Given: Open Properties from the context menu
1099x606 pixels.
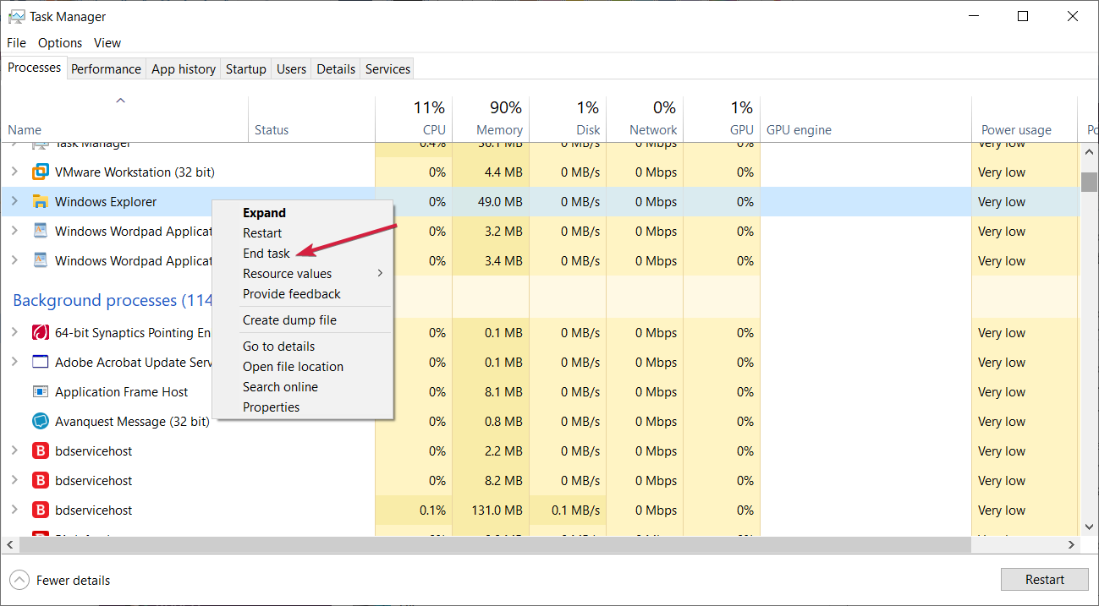Looking at the screenshot, I should 303,407.
